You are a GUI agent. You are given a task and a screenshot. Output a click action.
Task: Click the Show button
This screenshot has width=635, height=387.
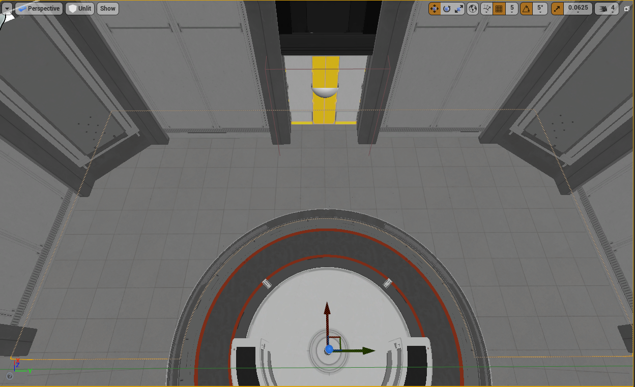(x=107, y=9)
